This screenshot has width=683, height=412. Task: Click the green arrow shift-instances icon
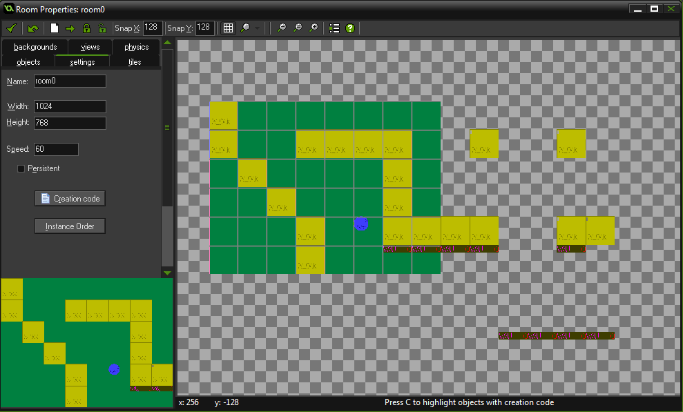[70, 28]
